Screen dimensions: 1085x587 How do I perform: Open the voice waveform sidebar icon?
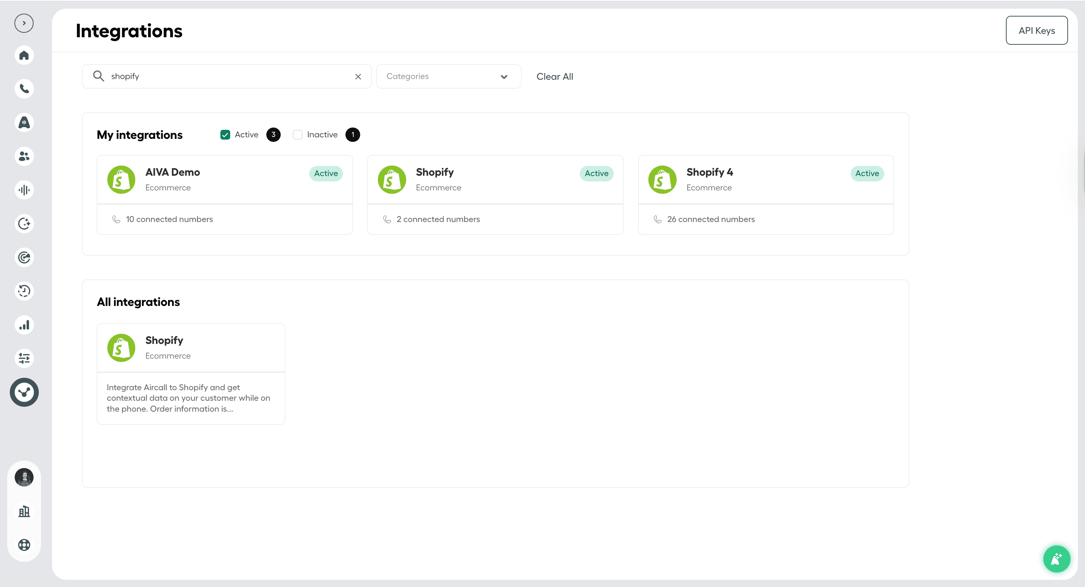click(24, 190)
